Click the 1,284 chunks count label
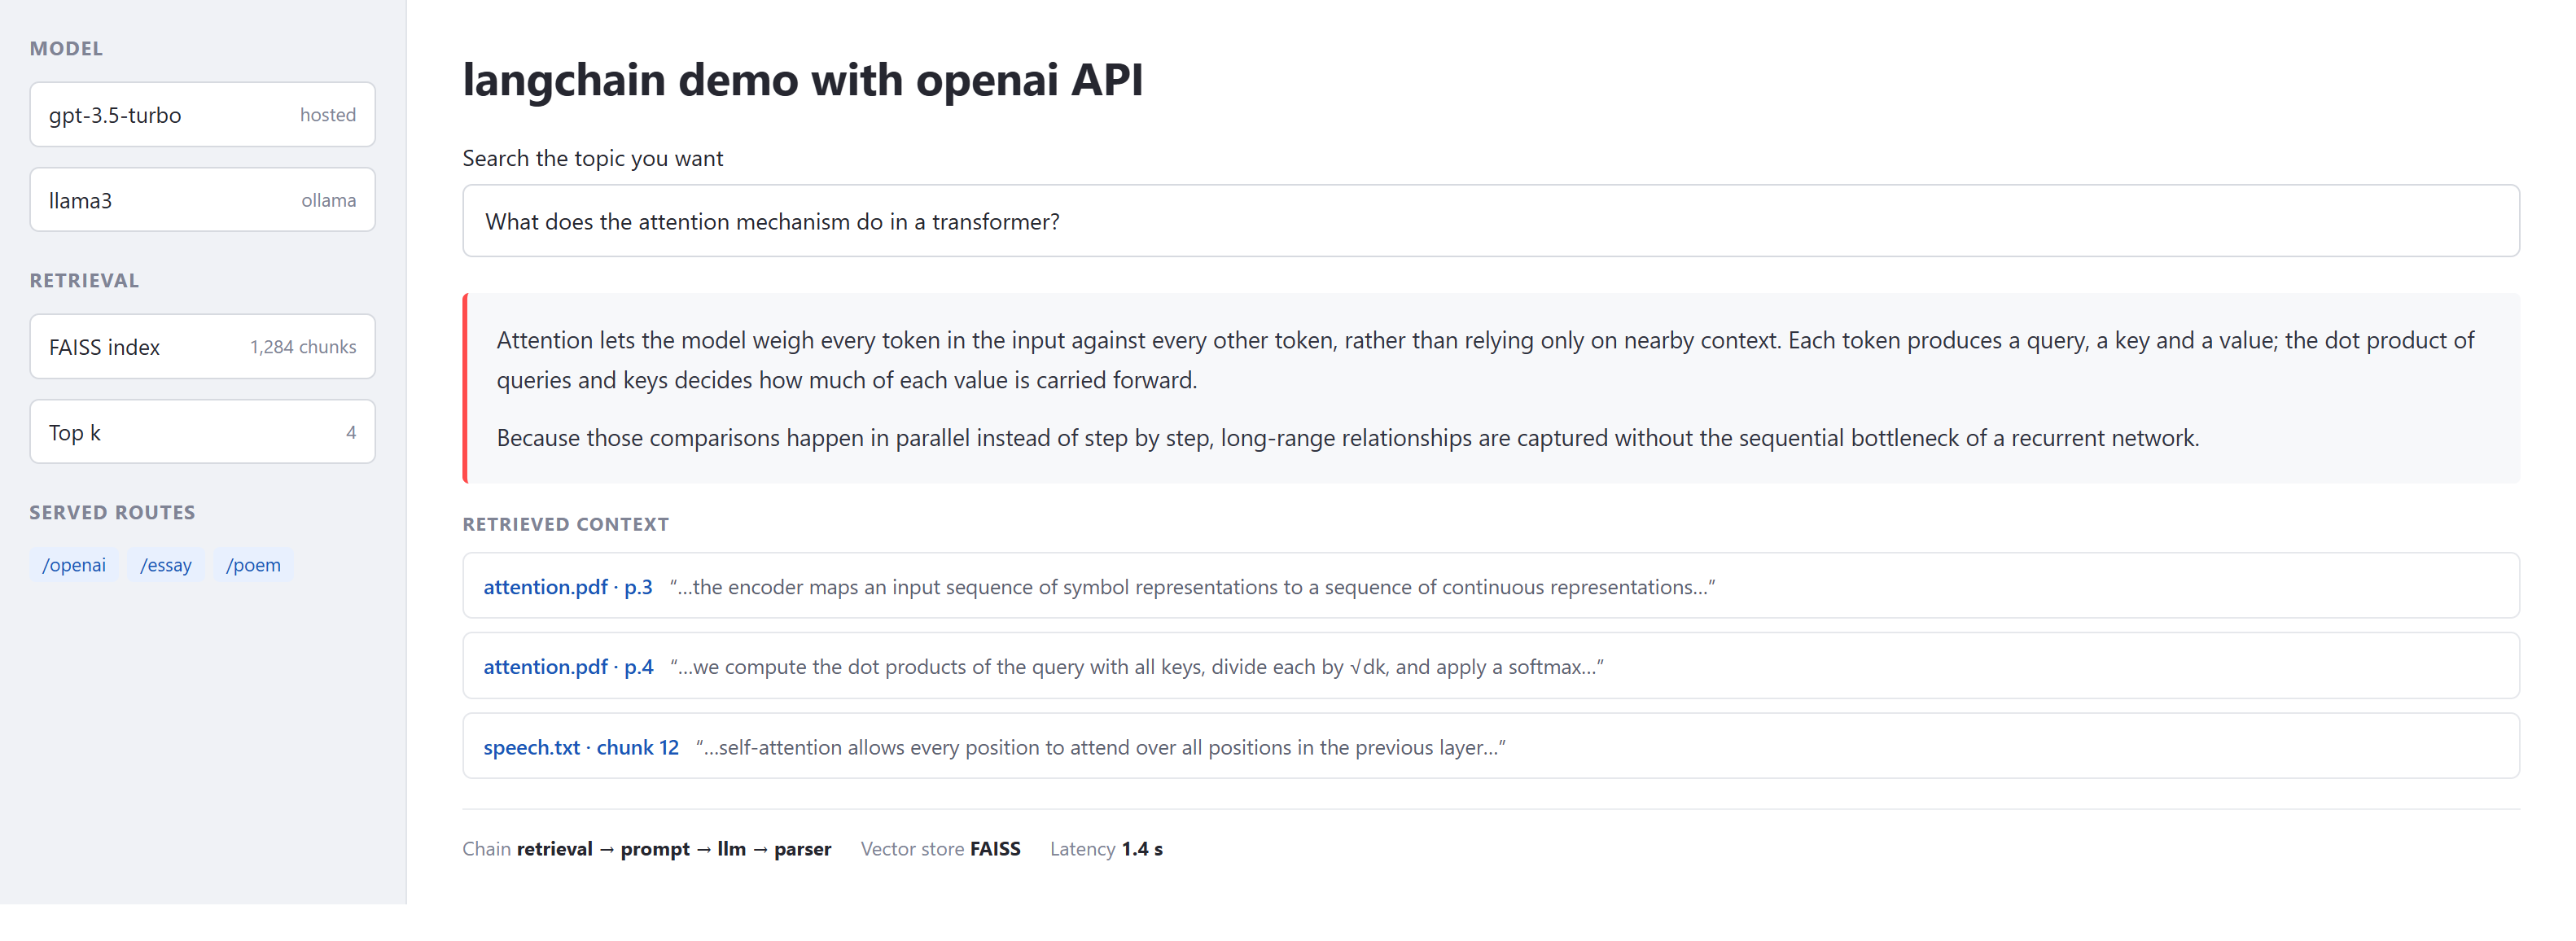Image resolution: width=2576 pixels, height=941 pixels. pos(303,347)
